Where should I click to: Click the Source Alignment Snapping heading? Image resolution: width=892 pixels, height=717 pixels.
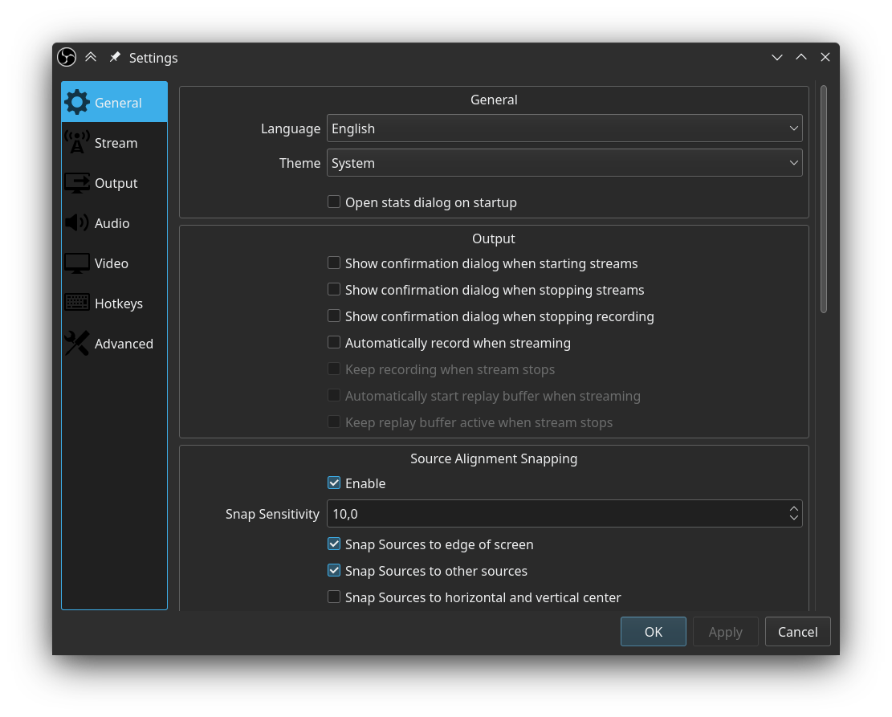pyautogui.click(x=494, y=458)
